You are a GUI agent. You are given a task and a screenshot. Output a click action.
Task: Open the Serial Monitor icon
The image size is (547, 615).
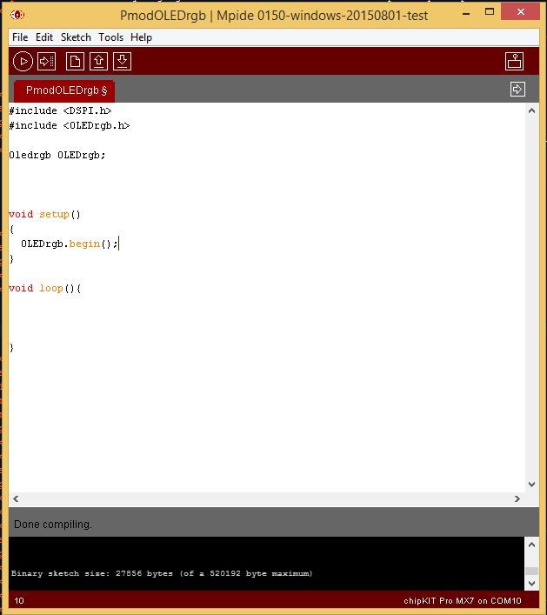click(514, 62)
